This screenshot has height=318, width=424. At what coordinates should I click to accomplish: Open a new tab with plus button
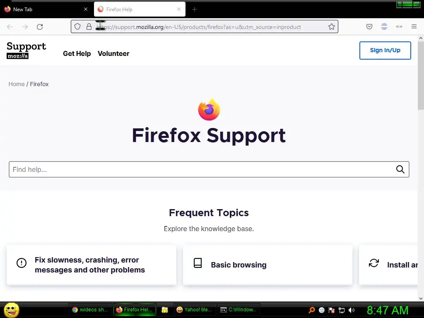click(x=195, y=10)
